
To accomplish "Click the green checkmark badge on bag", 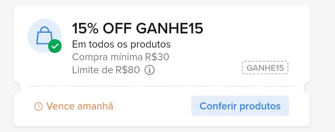I will coord(55,46).
